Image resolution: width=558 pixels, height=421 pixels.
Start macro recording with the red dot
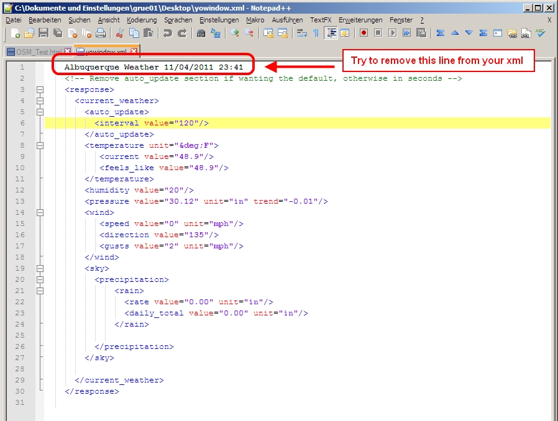click(364, 33)
